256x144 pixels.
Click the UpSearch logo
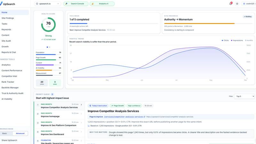pyautogui.click(x=7, y=4)
